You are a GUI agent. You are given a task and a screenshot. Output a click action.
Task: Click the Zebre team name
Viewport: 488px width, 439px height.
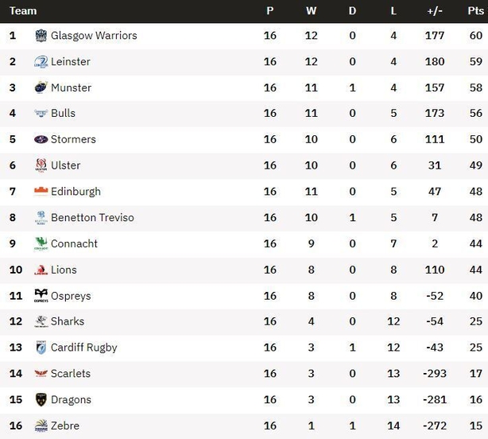[x=65, y=425]
